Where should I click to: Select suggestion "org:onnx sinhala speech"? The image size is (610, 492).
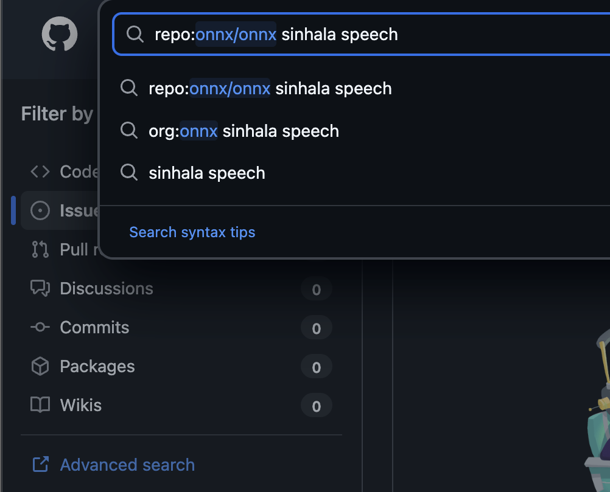(x=244, y=131)
